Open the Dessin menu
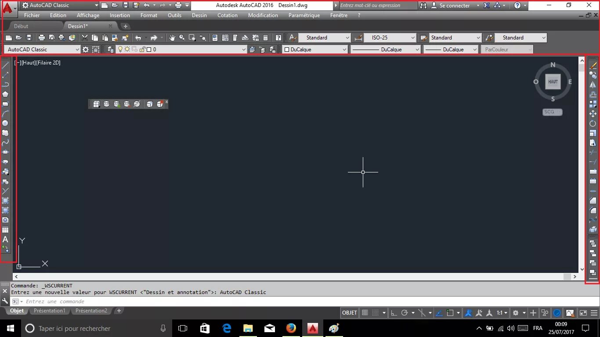Screen dimensions: 600x337 199,15
